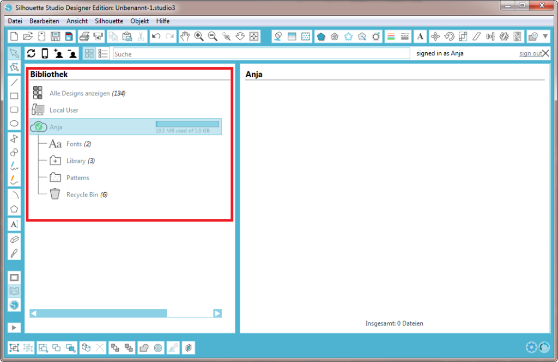
Task: Click the Send to Silhouette icon
Action: click(x=98, y=36)
